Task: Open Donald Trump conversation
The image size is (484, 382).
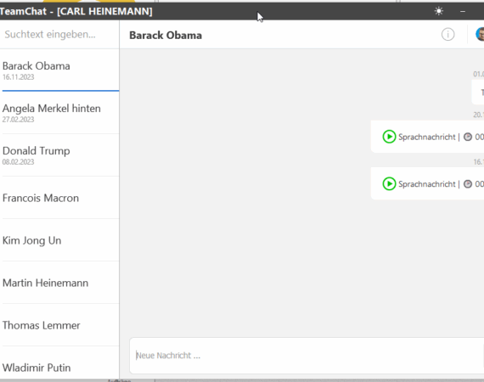Action: [59, 155]
